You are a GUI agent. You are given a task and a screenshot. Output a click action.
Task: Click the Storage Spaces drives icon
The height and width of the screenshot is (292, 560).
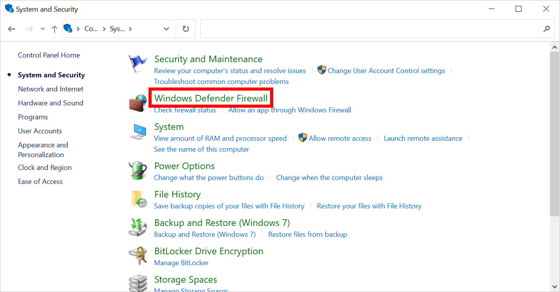[x=138, y=283]
